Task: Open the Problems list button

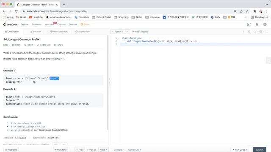Action: coord(11,149)
